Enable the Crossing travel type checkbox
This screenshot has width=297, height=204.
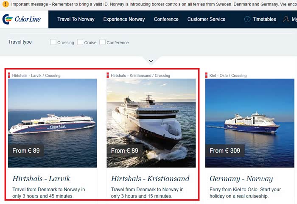point(53,42)
